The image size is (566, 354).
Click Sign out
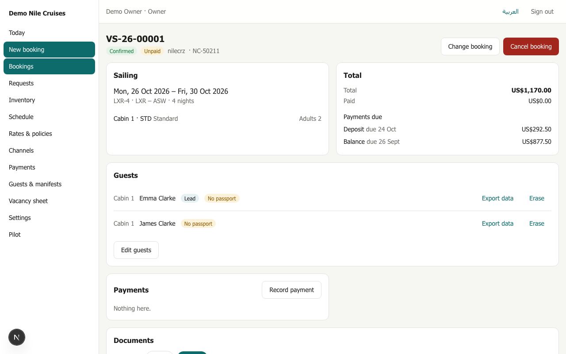[x=542, y=12]
